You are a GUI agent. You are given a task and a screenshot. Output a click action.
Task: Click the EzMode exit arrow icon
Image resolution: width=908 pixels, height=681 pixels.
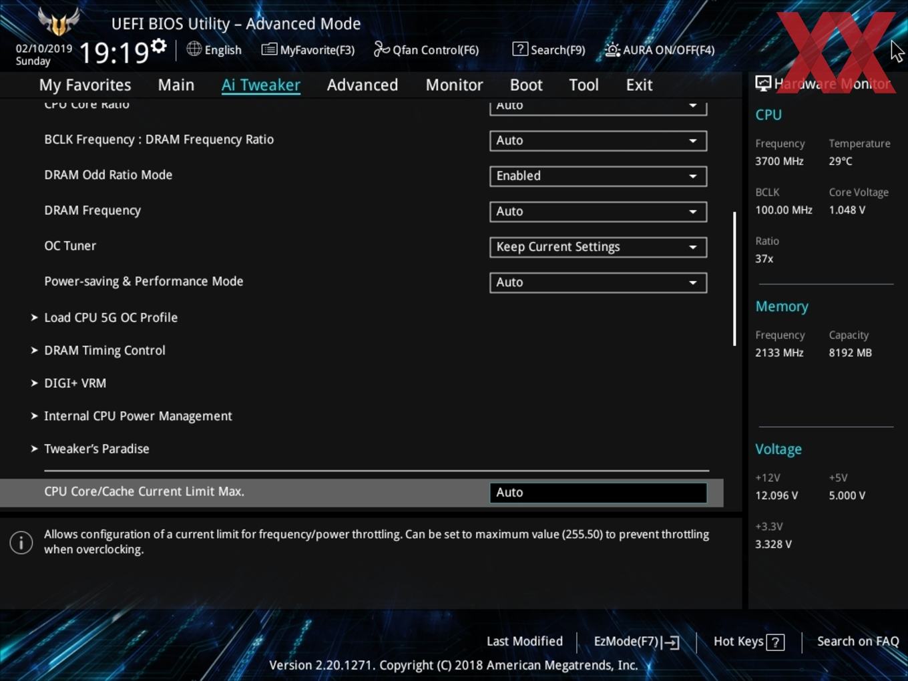[672, 642]
